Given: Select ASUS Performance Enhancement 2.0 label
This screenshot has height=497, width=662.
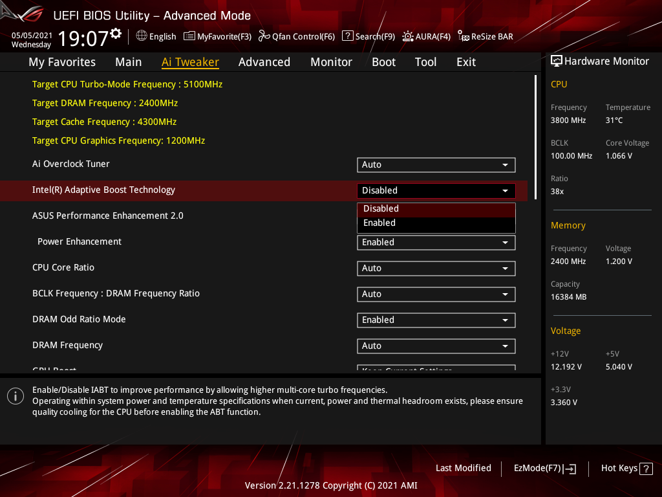Looking at the screenshot, I should coord(108,215).
